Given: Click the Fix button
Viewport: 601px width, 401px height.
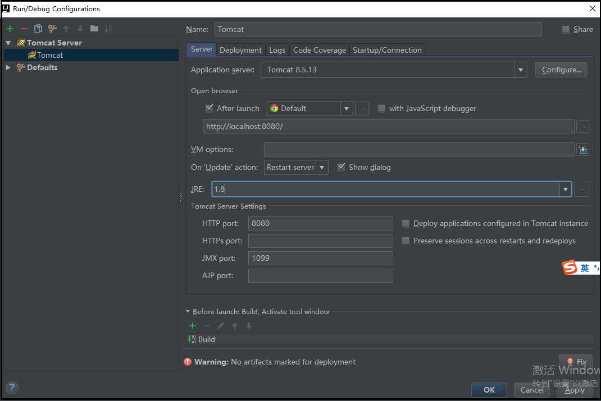Looking at the screenshot, I should click(576, 362).
